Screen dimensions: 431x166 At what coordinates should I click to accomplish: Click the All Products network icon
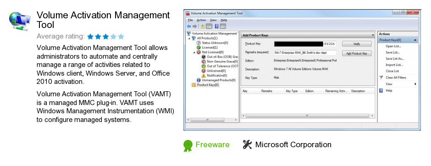pyautogui.click(x=194, y=38)
